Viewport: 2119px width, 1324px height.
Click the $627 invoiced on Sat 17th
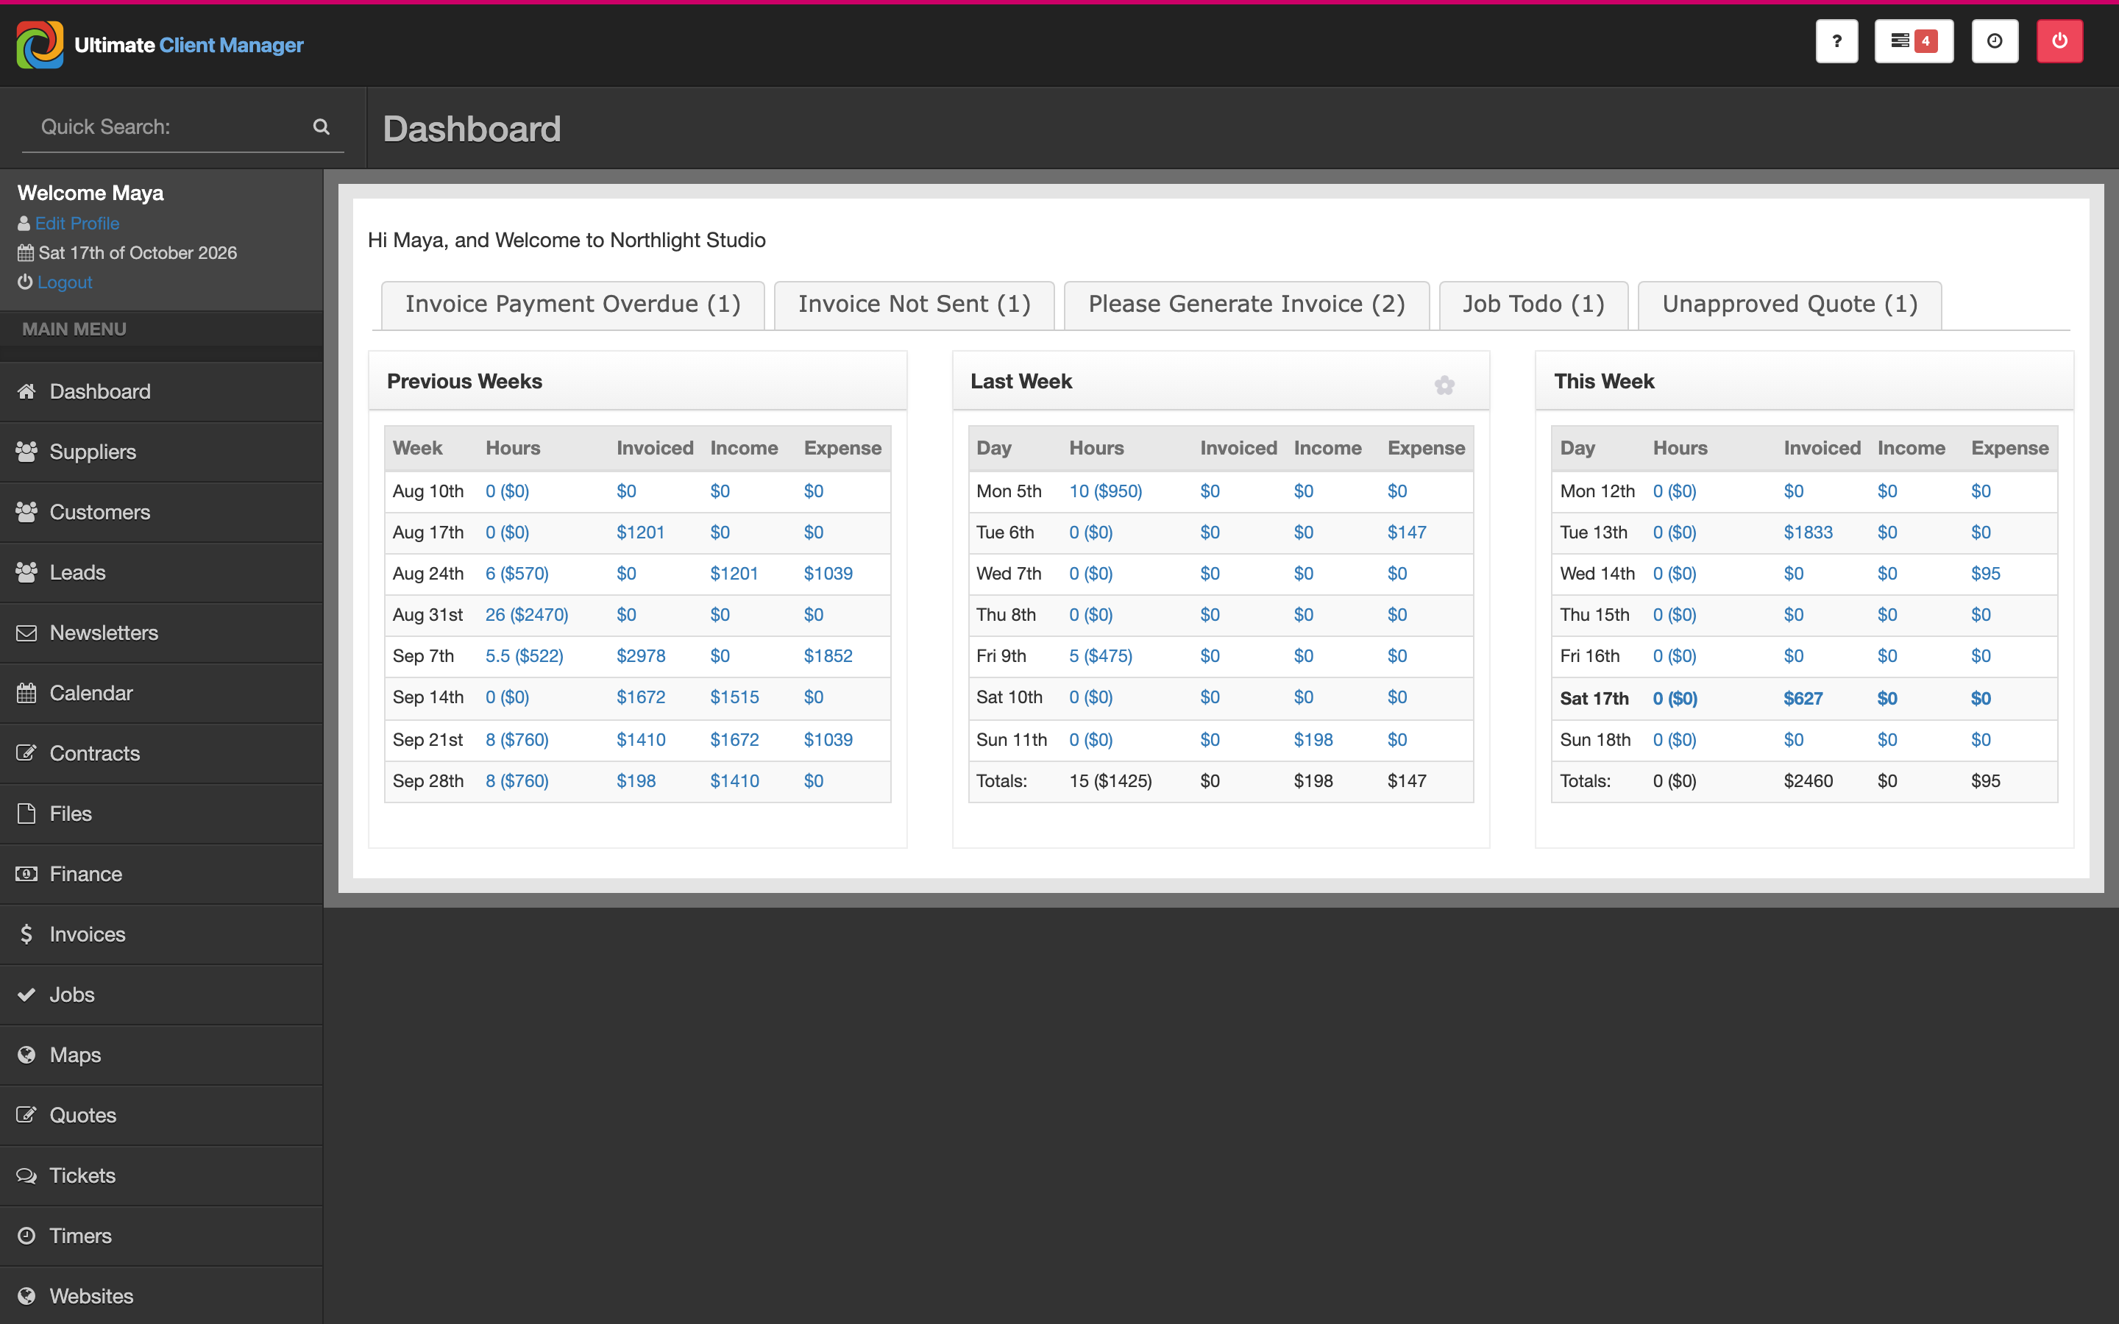point(1803,699)
